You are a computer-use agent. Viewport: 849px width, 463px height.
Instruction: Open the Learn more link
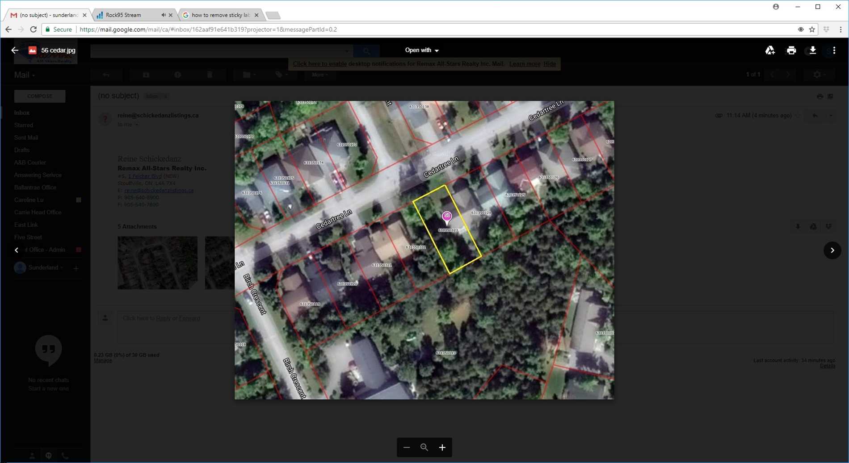(525, 64)
